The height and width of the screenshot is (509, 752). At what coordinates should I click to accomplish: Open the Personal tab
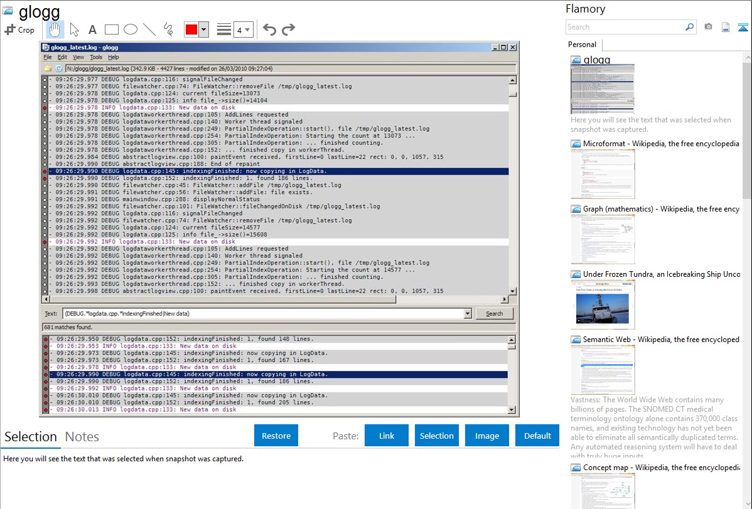pos(582,45)
